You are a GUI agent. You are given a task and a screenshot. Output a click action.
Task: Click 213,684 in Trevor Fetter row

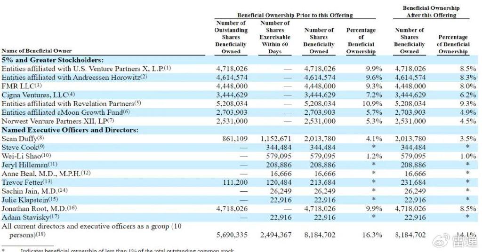coord(322,182)
